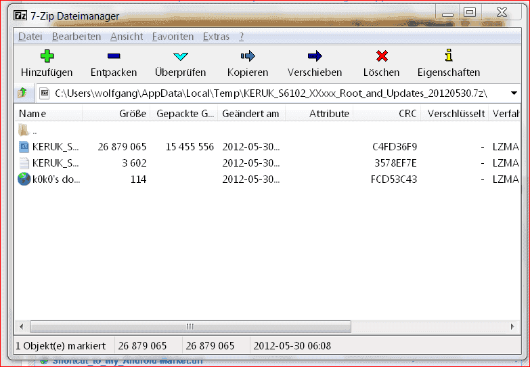Click the Eigenschaften button label
The width and height of the screenshot is (530, 367).
(x=449, y=72)
